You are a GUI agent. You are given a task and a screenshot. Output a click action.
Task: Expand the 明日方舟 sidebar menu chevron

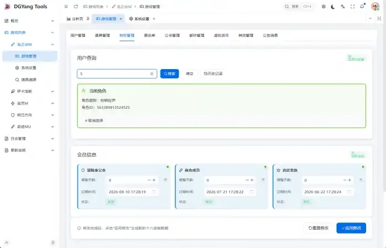click(52, 115)
